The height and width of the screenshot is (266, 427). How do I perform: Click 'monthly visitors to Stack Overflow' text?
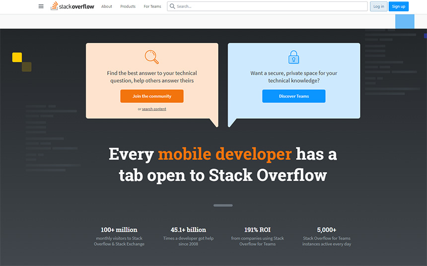(119, 241)
